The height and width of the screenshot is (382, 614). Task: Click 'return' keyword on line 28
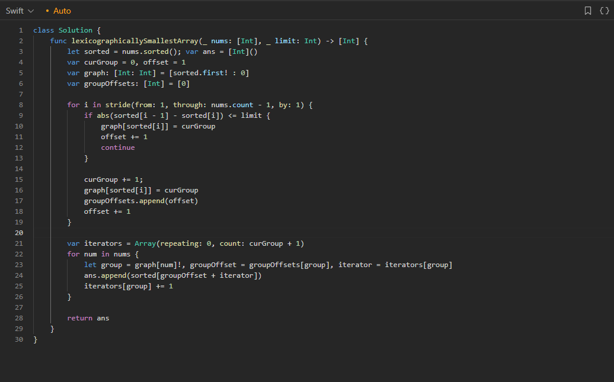click(80, 318)
